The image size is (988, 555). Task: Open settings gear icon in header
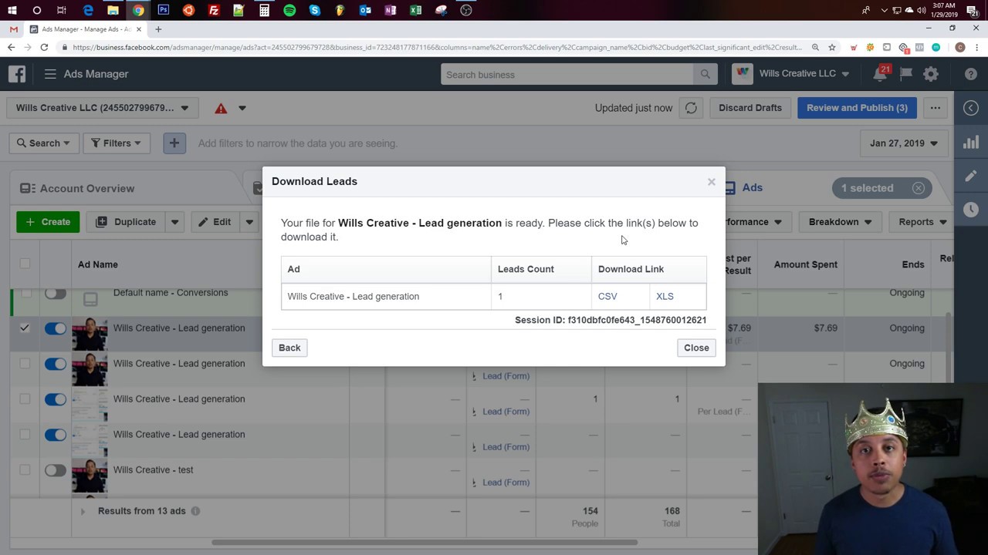coord(931,74)
